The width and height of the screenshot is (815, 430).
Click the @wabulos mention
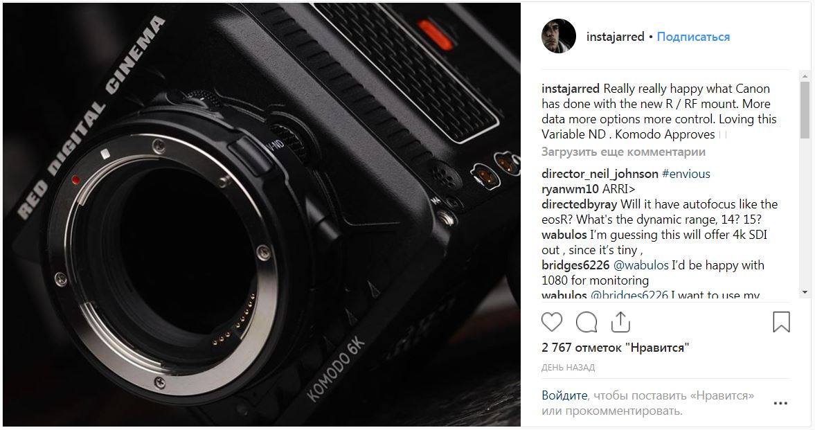(x=641, y=265)
